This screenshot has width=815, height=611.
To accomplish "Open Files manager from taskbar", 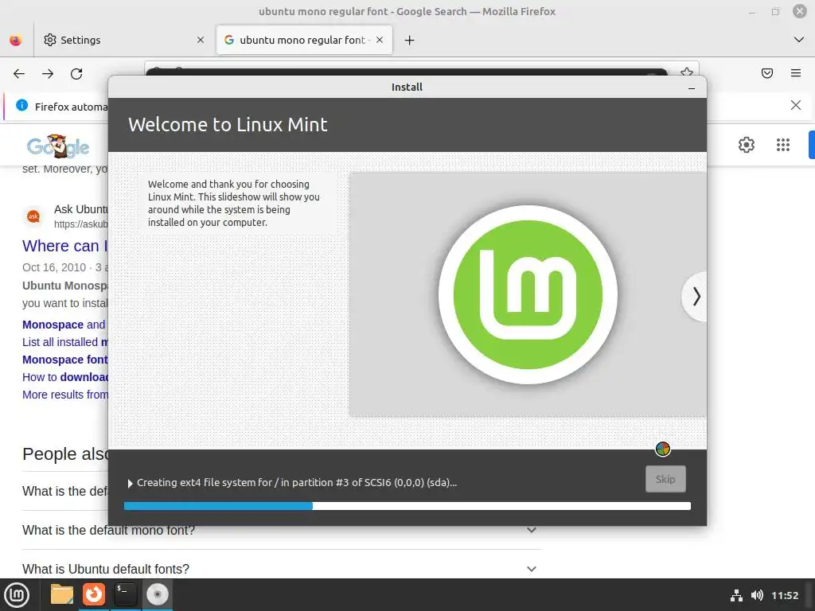I will (x=62, y=595).
